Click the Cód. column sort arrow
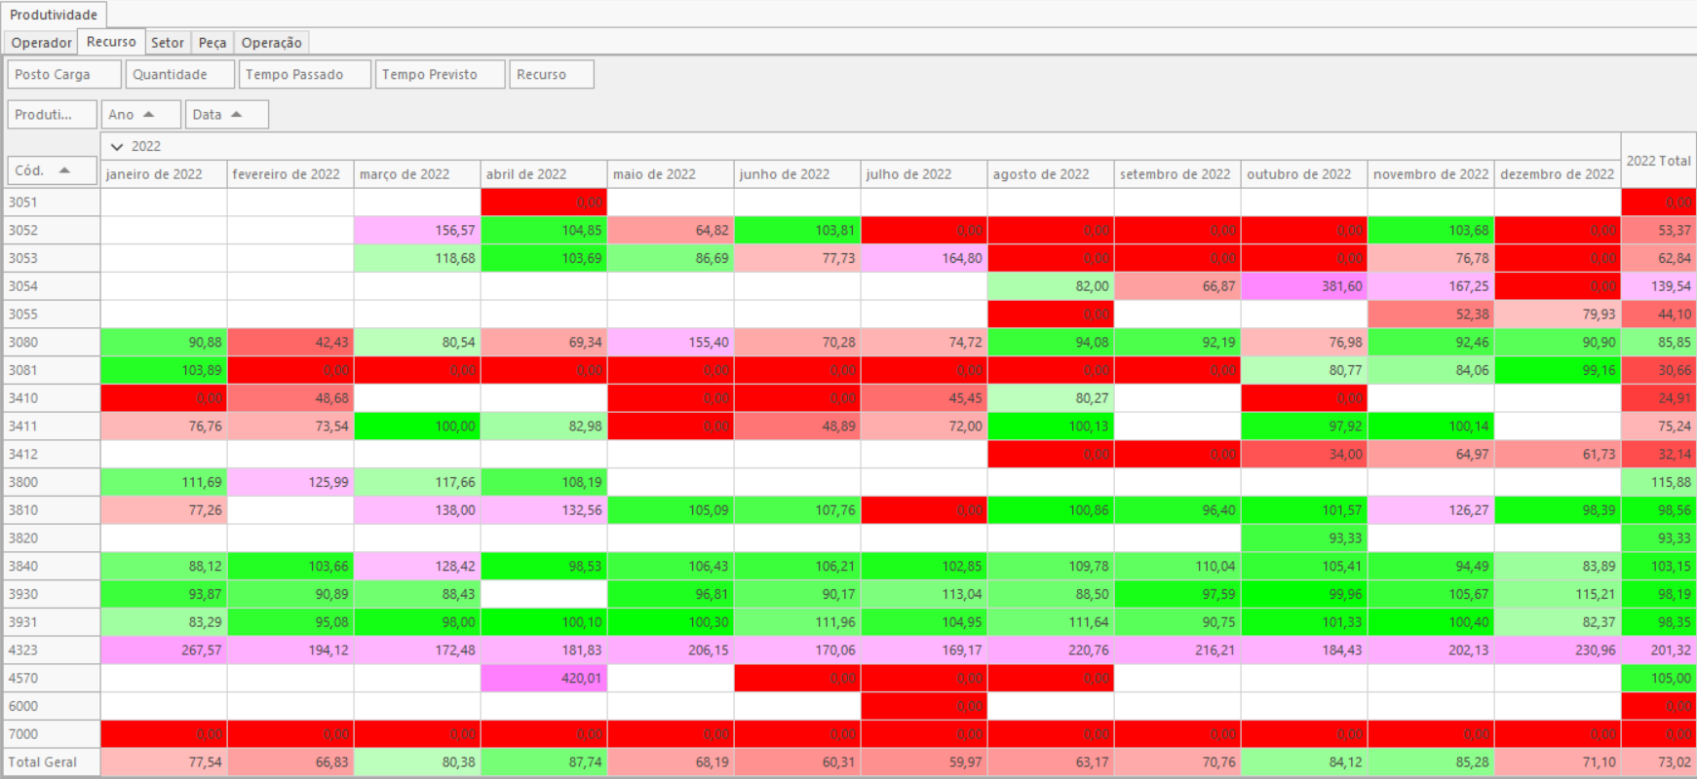Image resolution: width=1697 pixels, height=779 pixels. [x=65, y=170]
